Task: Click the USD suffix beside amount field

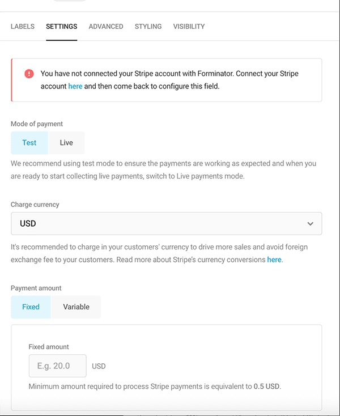Action: 99,367
